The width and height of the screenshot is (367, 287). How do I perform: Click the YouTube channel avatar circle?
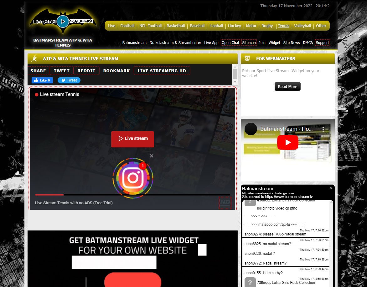(251, 129)
